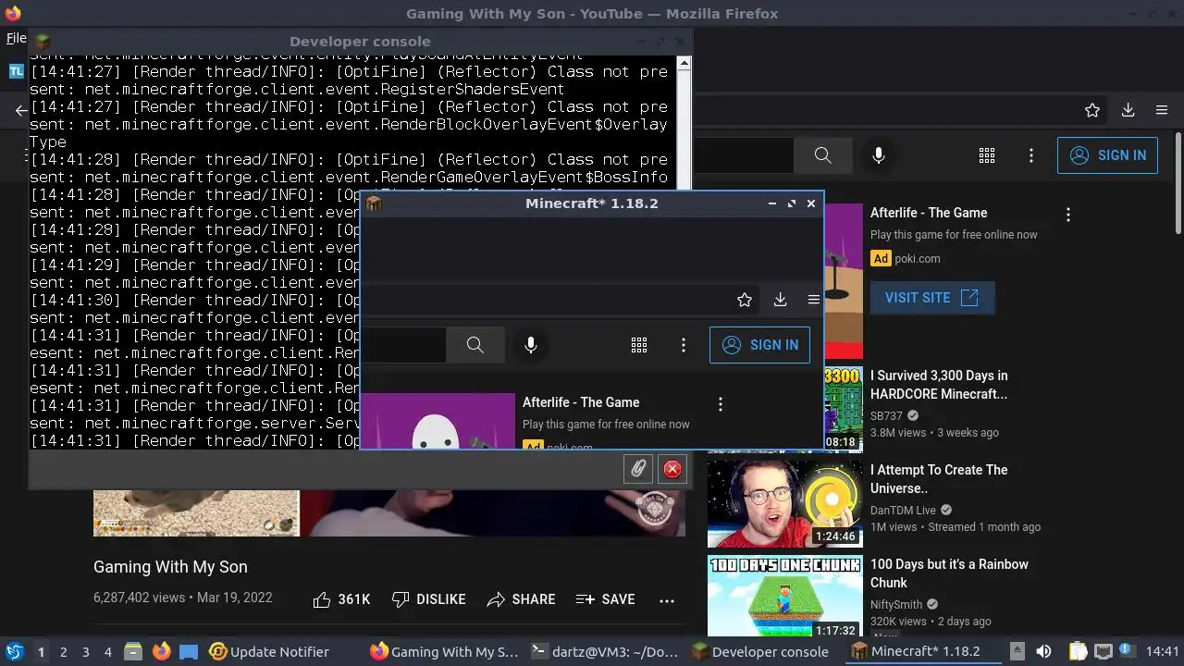Open Afterlife ad options menu in Firefox window

point(1068,215)
